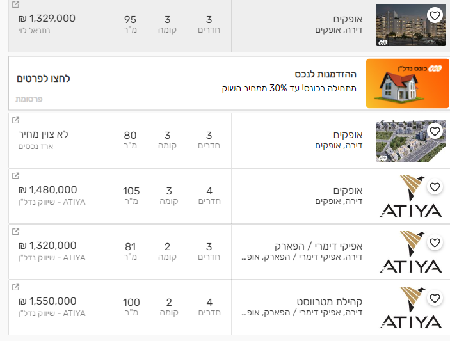Click new-tab icon on the 1,550,000 ₪ listing
Image resolution: width=450 pixels, height=341 pixels.
[16, 287]
